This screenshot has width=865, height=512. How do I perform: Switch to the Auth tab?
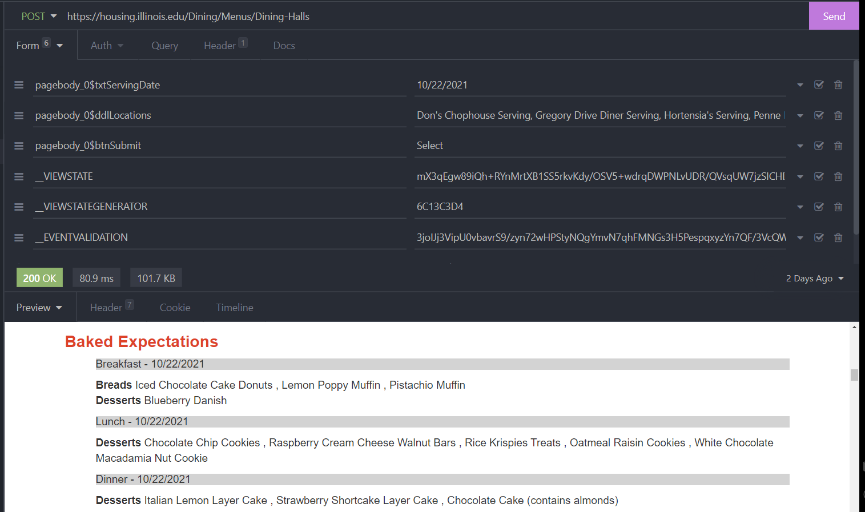pos(107,46)
